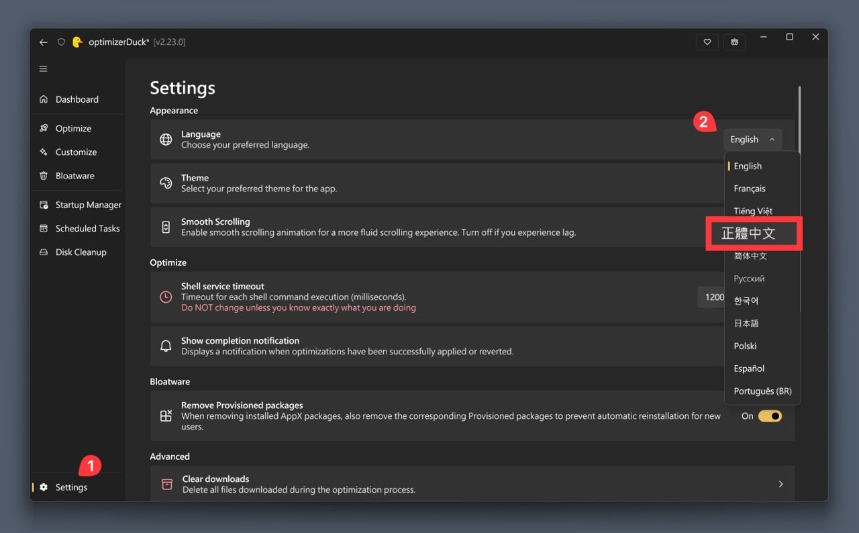The image size is (859, 533).
Task: Maximize the optimizerDuck window
Action: [789, 37]
